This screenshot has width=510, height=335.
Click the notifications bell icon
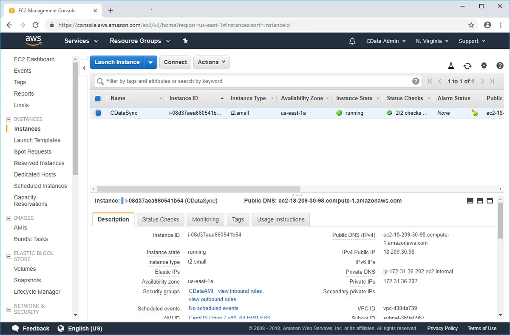352,41
